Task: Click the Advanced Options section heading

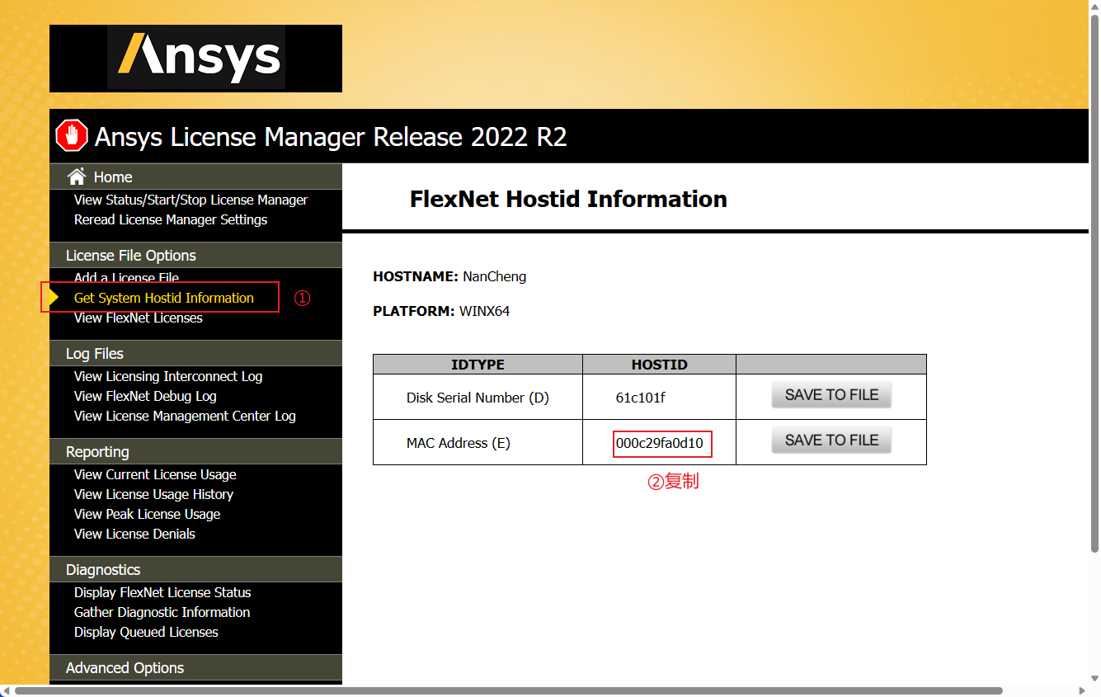Action: point(195,667)
